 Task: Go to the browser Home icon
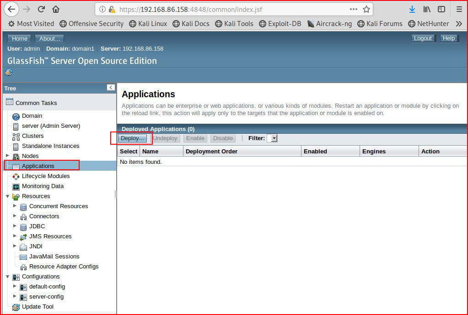coord(56,9)
